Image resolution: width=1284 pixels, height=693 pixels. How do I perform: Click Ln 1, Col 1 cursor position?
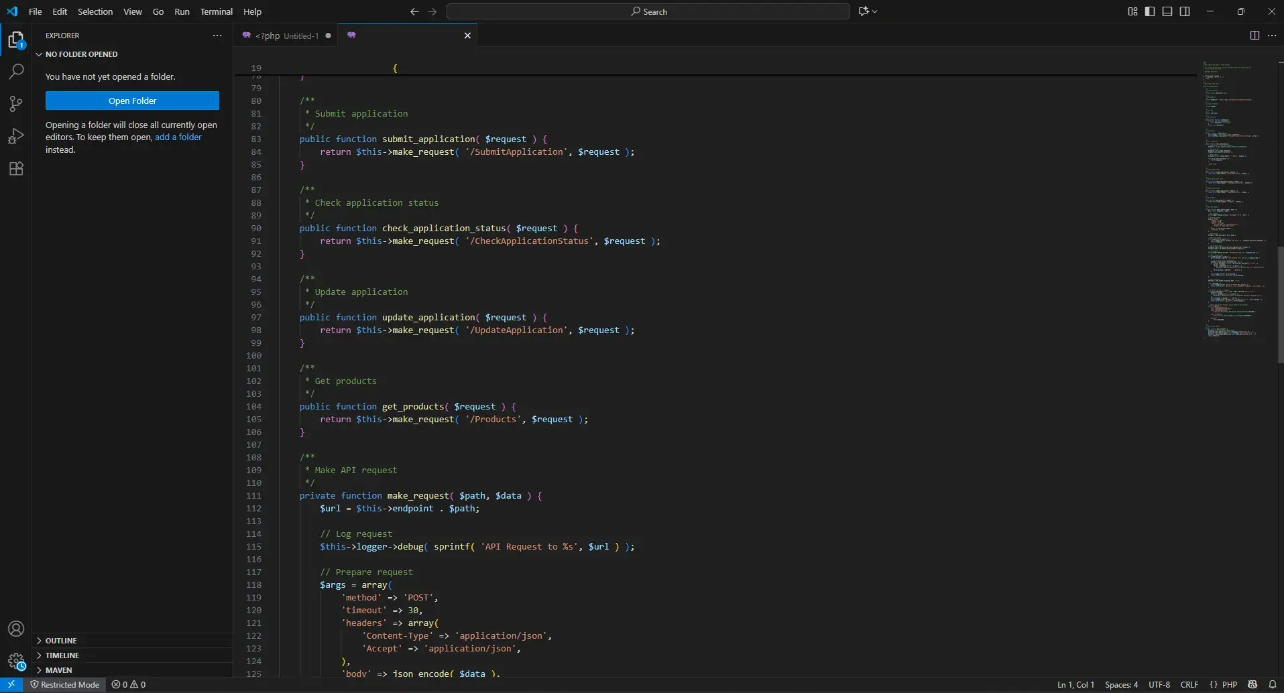[x=1075, y=684]
